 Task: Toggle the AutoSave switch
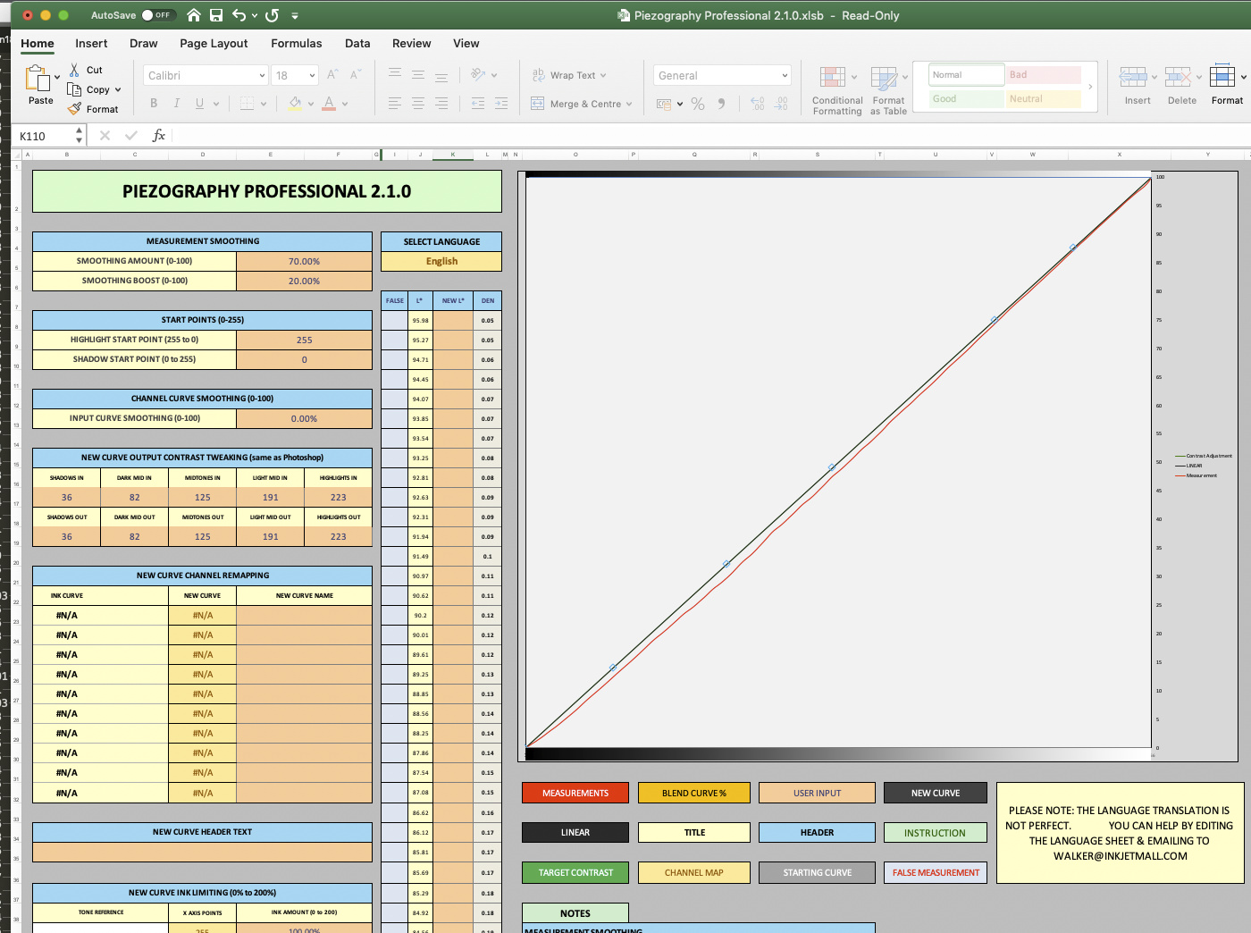click(x=158, y=15)
